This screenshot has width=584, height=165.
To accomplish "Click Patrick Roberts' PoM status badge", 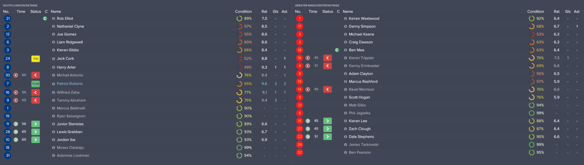I will click(36, 84).
